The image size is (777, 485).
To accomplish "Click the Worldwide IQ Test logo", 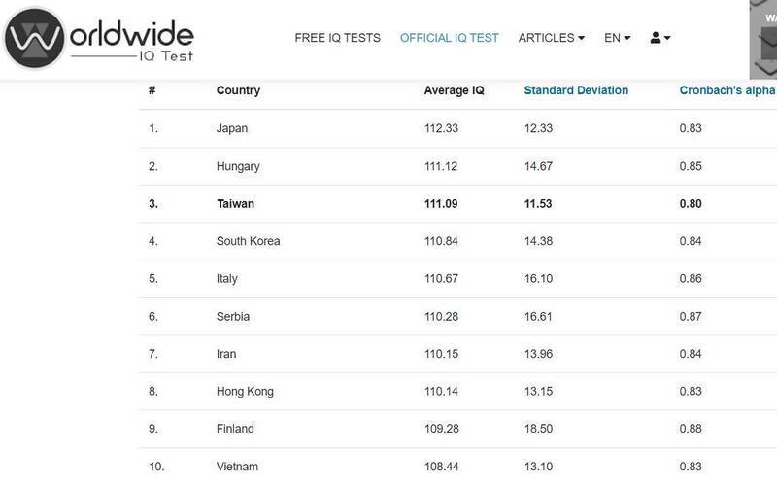I will 99,40.
